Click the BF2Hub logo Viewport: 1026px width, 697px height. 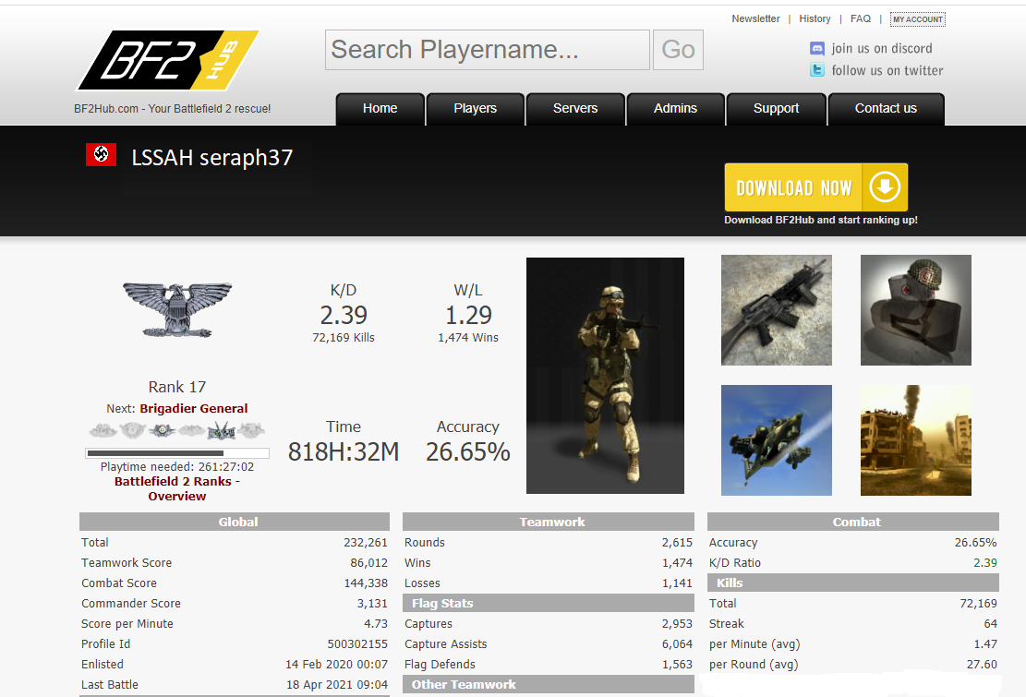166,61
